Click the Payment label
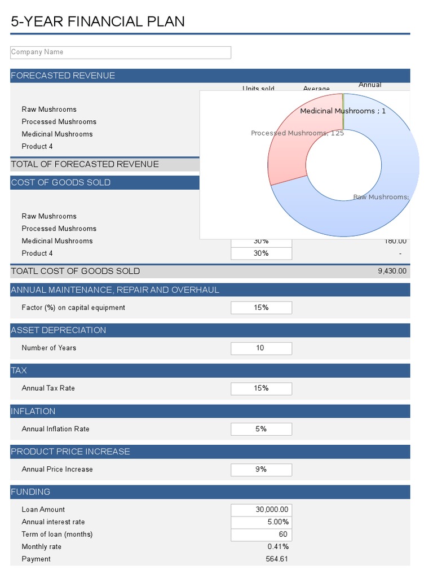The height and width of the screenshot is (578, 433). [x=36, y=559]
